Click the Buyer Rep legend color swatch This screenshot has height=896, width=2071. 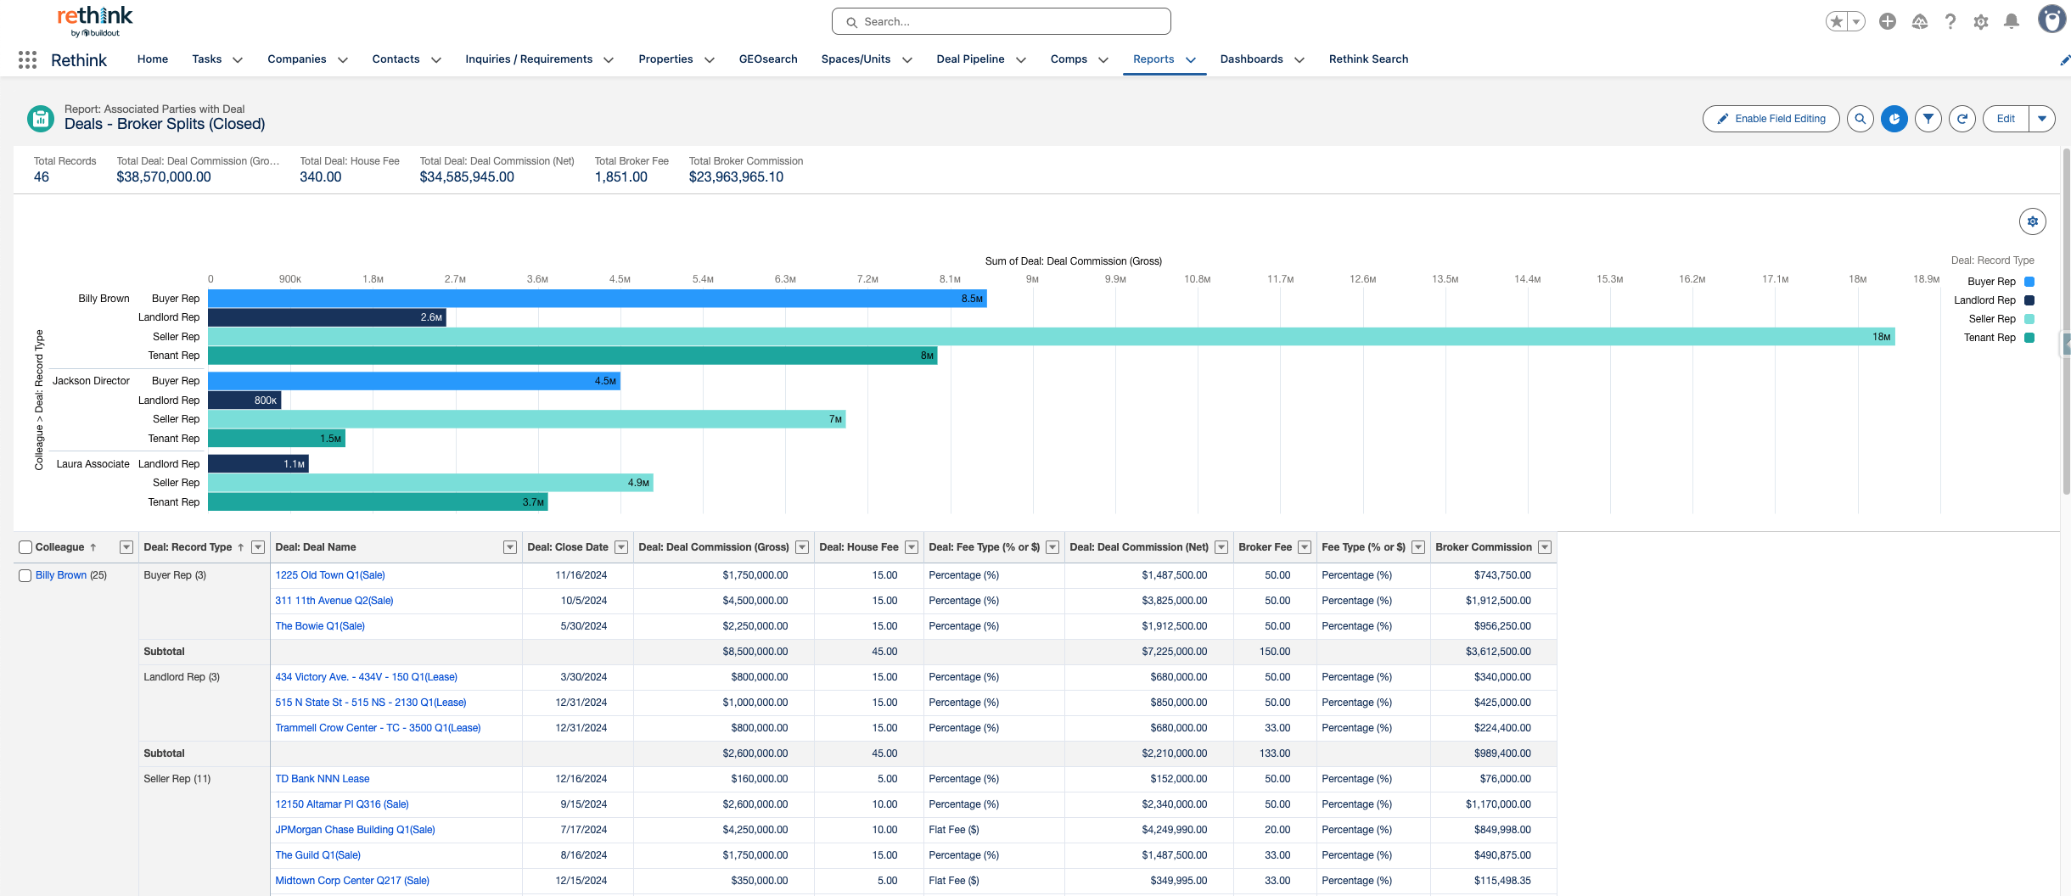(2029, 282)
